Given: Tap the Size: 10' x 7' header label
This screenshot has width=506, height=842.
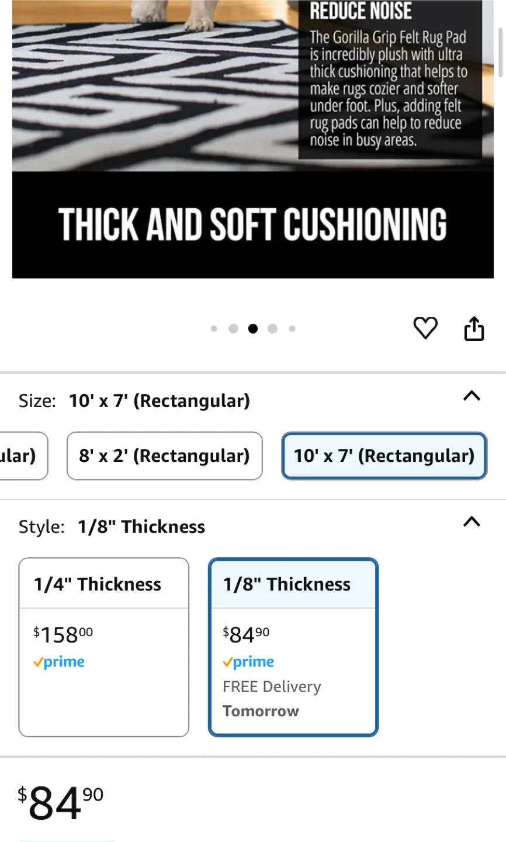Looking at the screenshot, I should pos(134,401).
